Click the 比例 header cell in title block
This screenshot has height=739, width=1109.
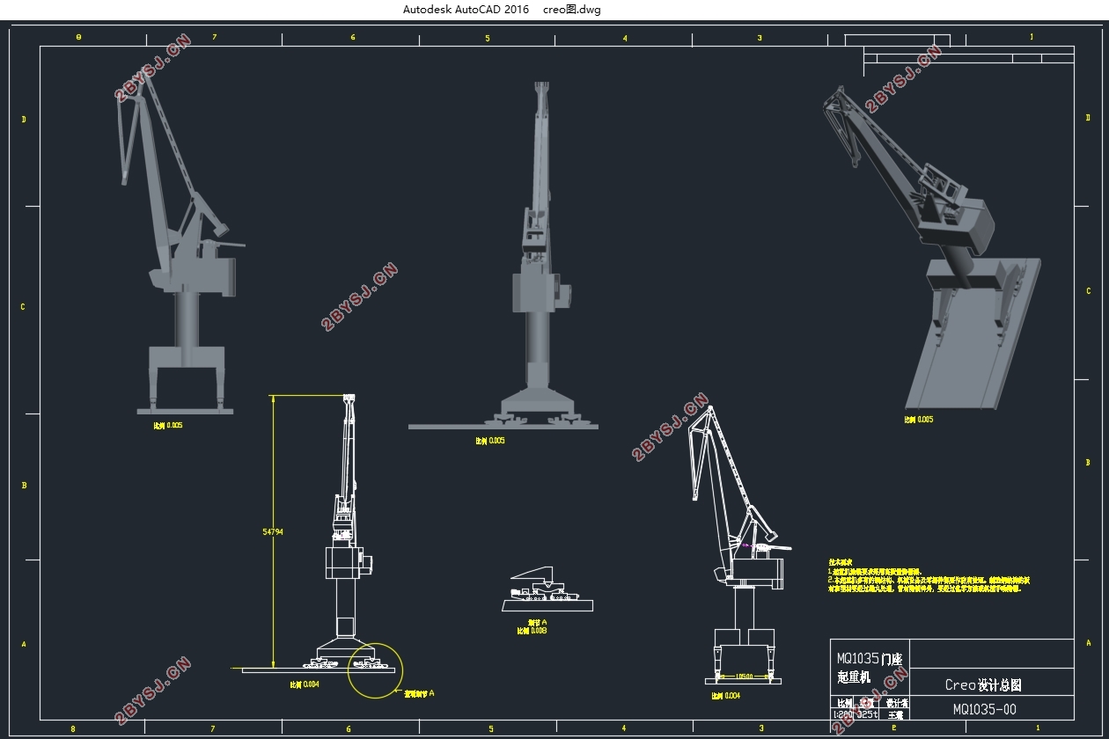[x=844, y=703]
